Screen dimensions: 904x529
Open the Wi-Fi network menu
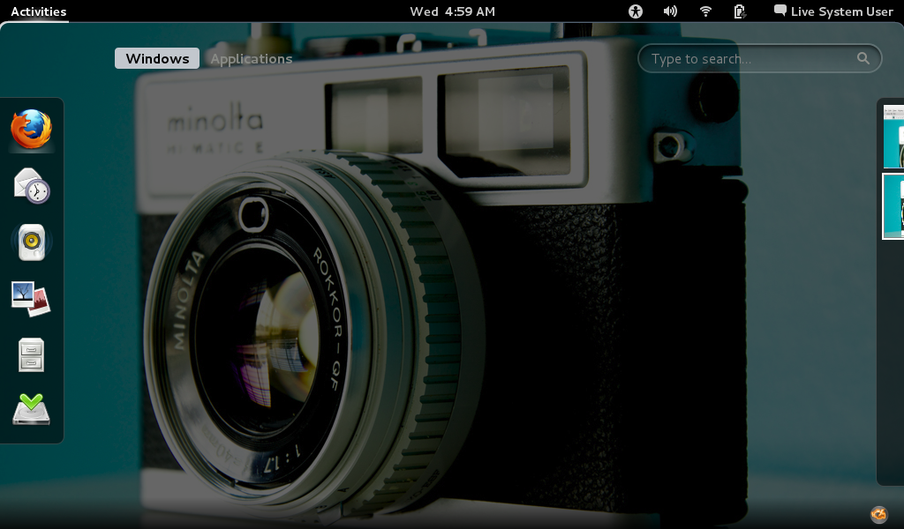click(705, 11)
